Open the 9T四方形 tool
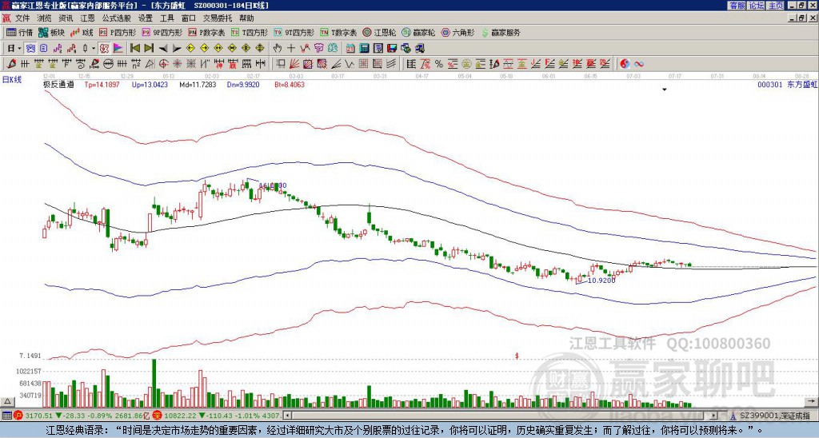 pyautogui.click(x=294, y=32)
